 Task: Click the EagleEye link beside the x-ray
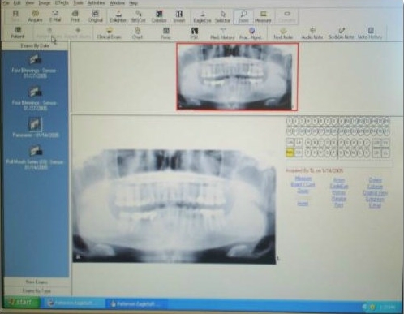(339, 186)
